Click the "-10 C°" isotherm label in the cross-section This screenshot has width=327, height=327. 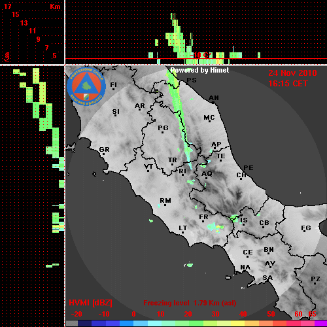(201, 55)
